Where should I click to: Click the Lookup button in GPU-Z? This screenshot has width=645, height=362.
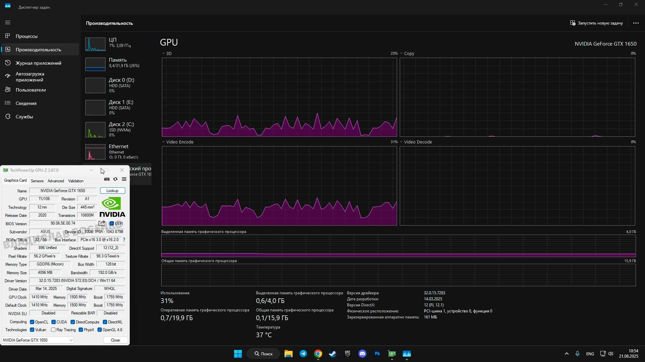coord(113,191)
